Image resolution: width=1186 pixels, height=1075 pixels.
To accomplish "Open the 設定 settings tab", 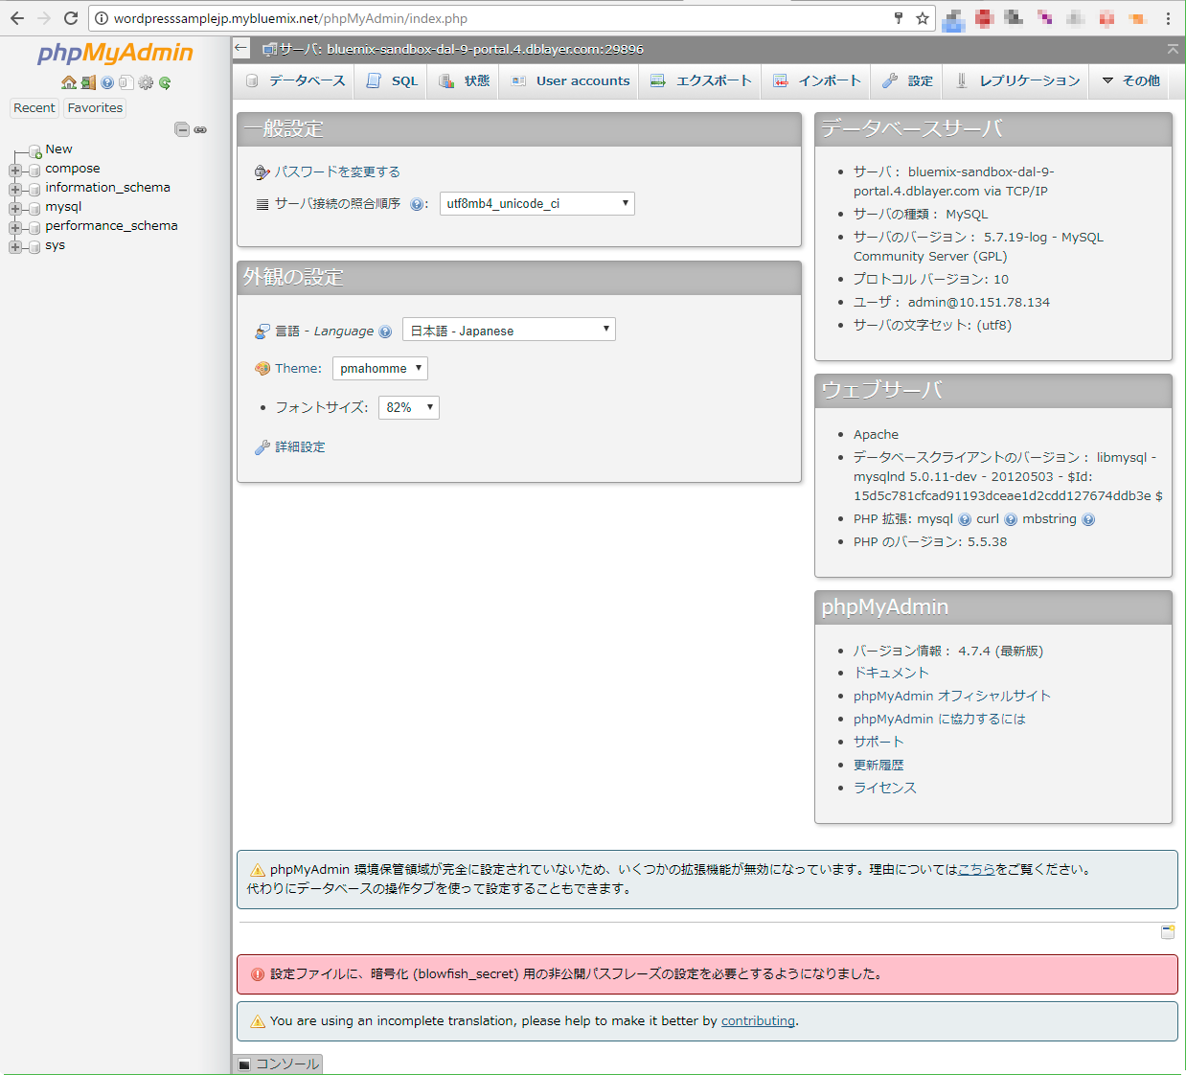I will click(907, 80).
